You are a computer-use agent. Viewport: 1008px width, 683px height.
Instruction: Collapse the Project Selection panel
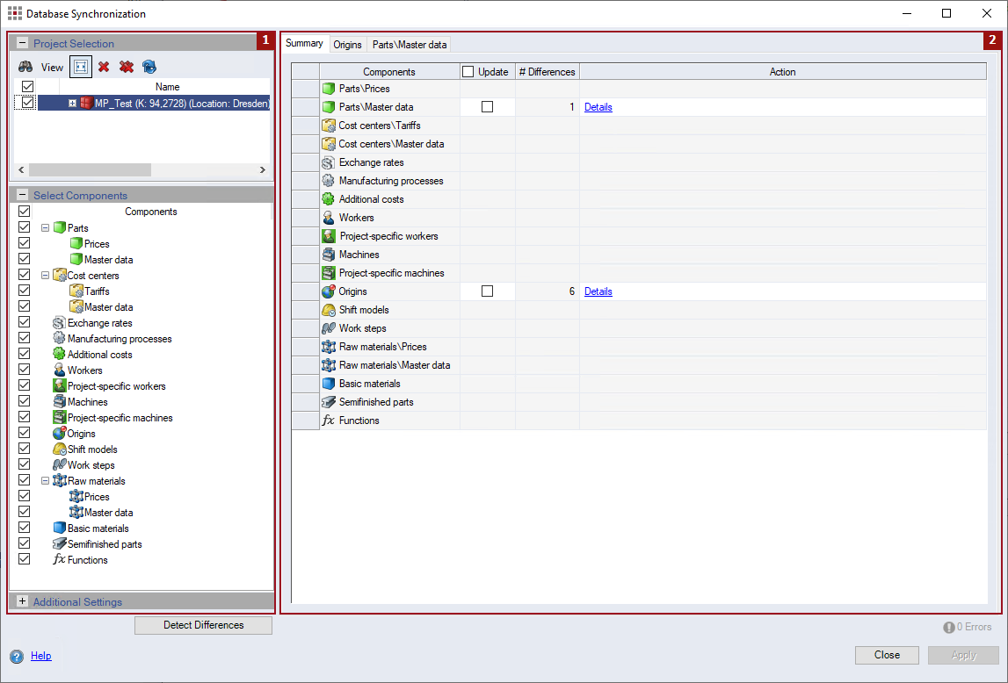[22, 43]
